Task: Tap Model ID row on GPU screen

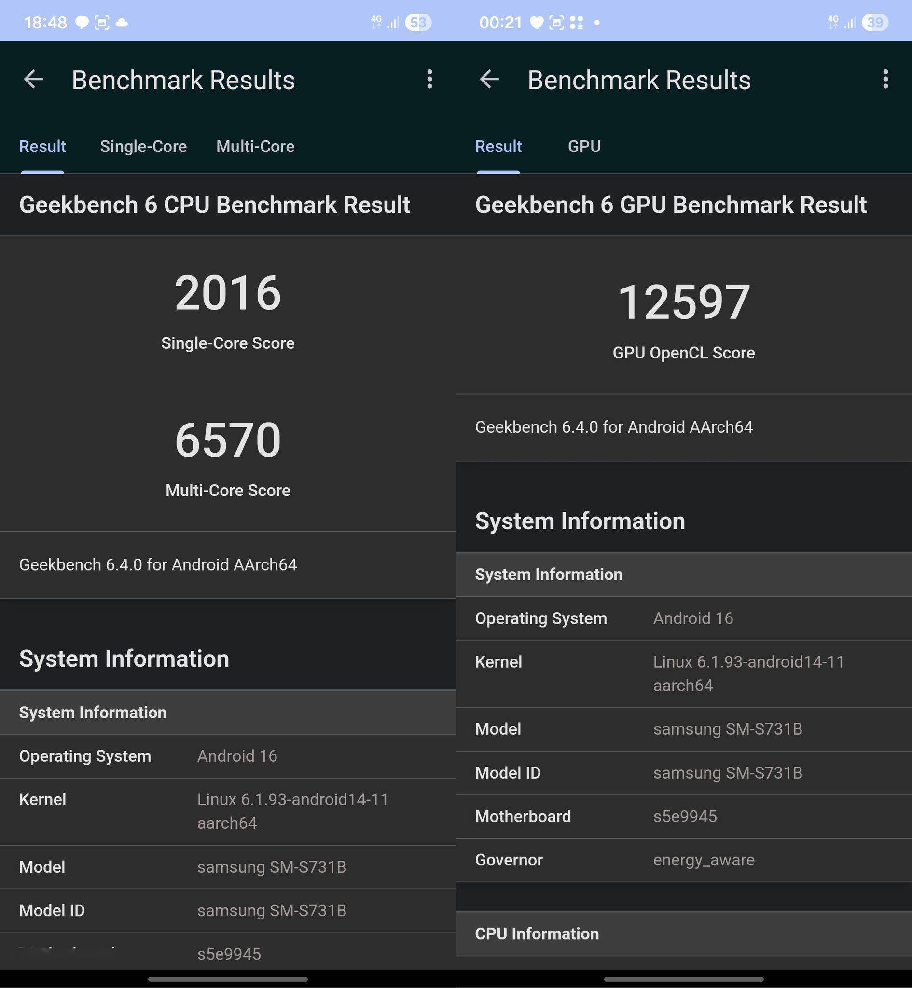Action: (684, 773)
